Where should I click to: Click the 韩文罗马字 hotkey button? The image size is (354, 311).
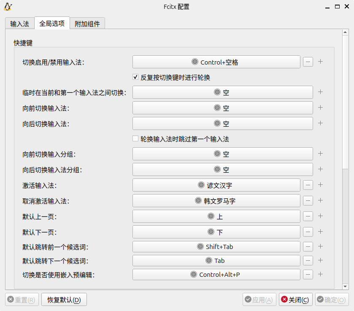tap(216, 200)
